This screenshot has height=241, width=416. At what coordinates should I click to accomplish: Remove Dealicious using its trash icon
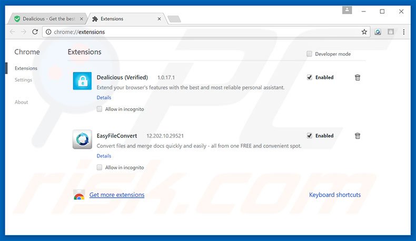coord(358,77)
